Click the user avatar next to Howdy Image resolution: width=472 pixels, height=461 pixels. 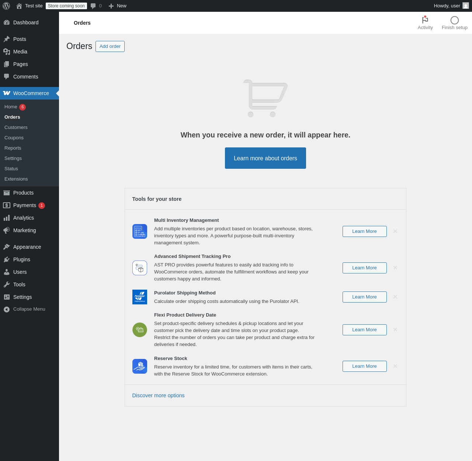[x=466, y=6]
